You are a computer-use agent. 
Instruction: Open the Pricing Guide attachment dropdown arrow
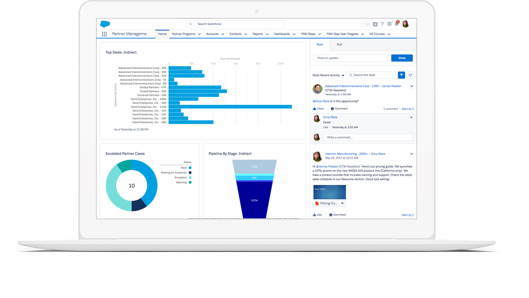point(342,203)
